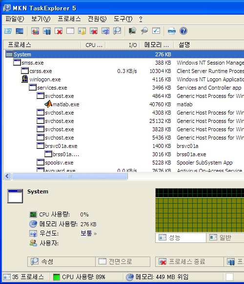Click the dark monitor icon in toolbar
The height and width of the screenshot is (284, 244).
point(20,31)
